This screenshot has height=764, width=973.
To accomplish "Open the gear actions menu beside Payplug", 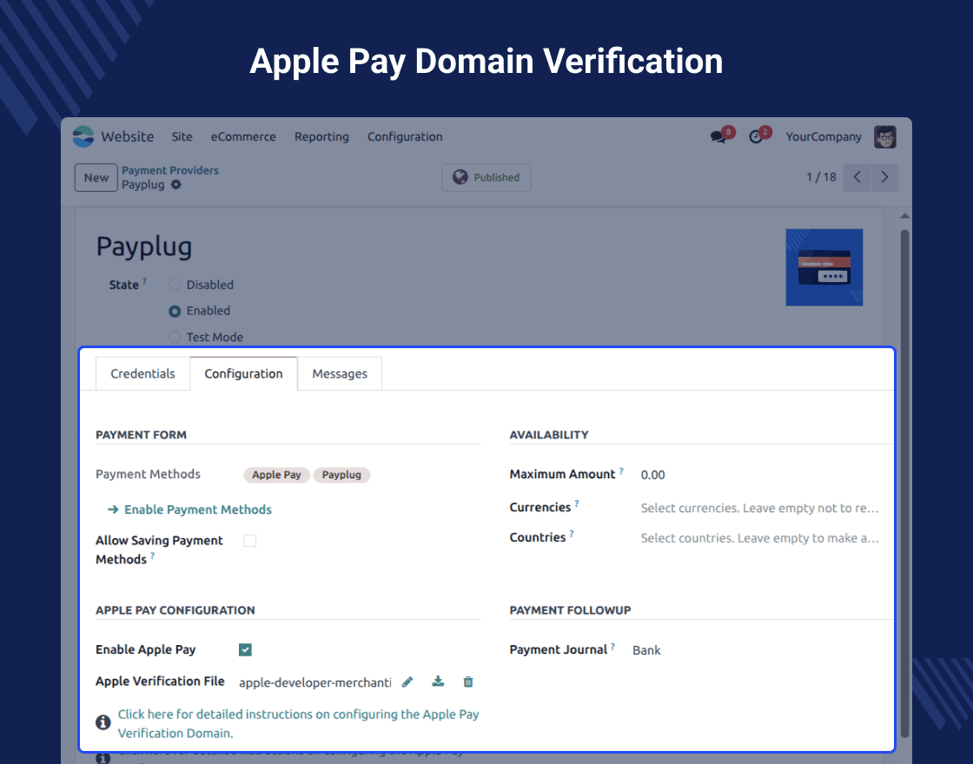I will pos(176,185).
